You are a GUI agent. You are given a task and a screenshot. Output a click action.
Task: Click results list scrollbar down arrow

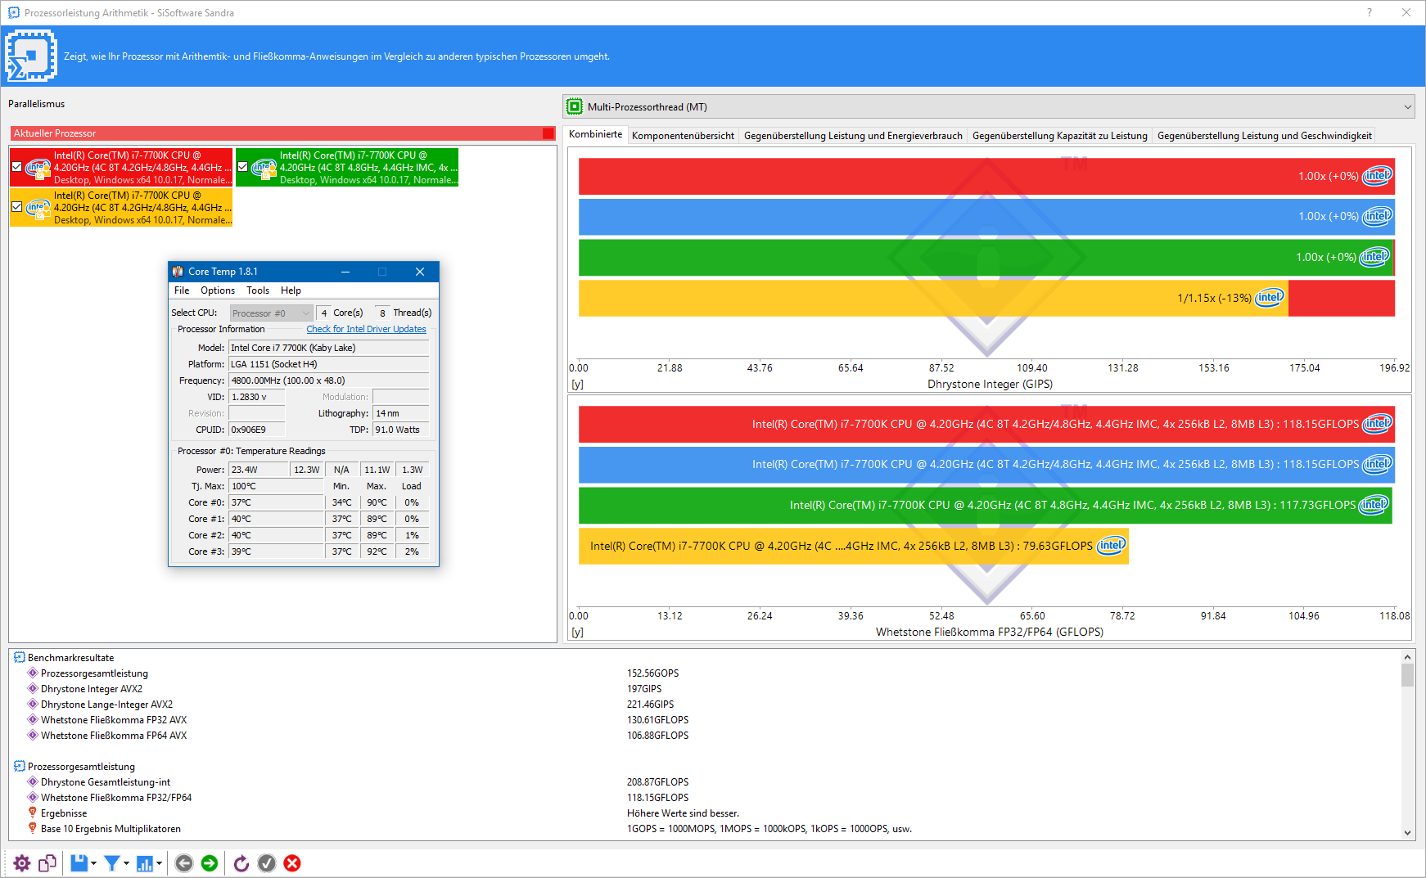coord(1407,833)
